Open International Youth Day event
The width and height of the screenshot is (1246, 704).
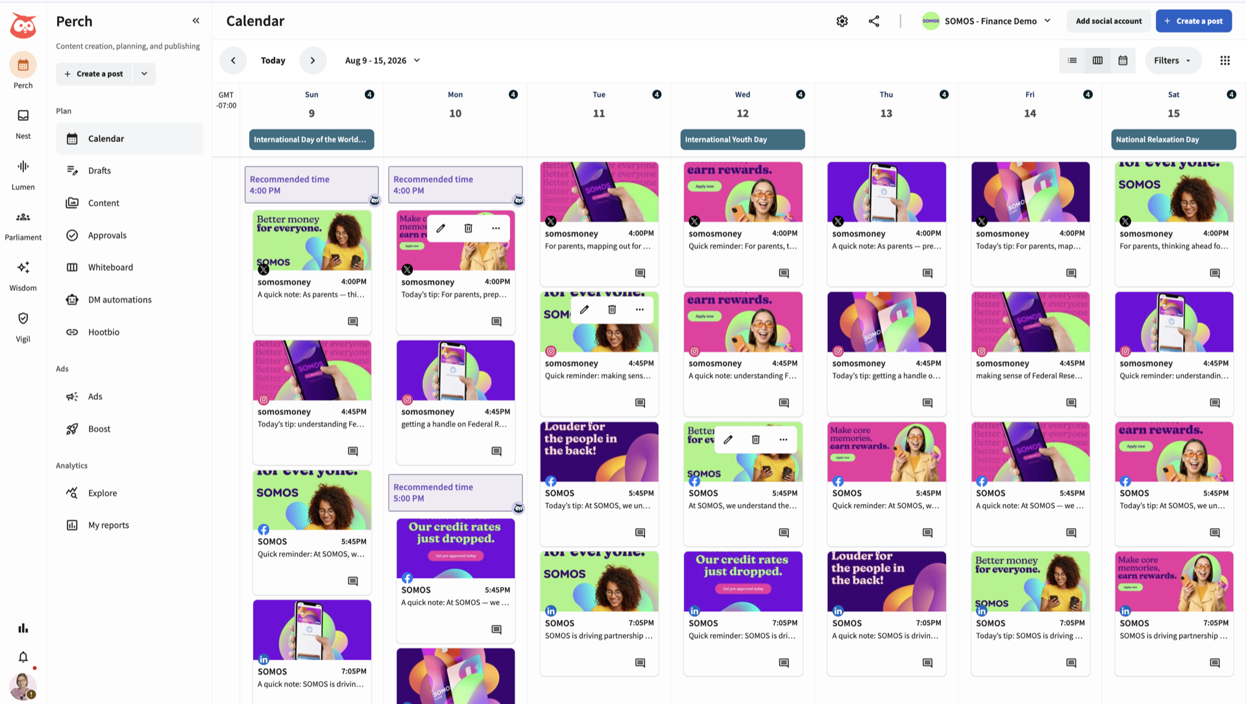742,139
